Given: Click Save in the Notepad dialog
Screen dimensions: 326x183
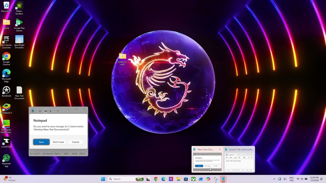Looking at the screenshot, I should tap(41, 142).
